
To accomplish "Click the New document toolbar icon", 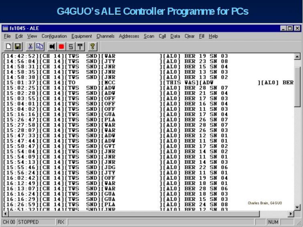I will pyautogui.click(x=9, y=46).
